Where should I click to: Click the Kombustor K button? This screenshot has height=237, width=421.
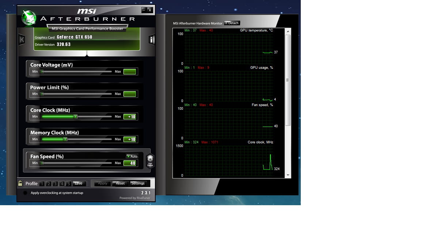(x=22, y=40)
